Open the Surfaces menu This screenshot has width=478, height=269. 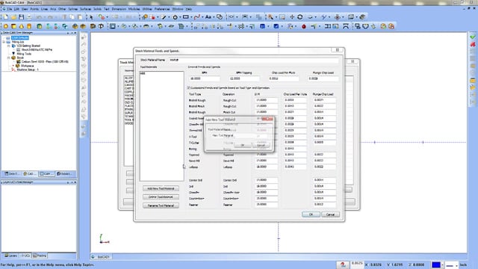tap(85, 9)
